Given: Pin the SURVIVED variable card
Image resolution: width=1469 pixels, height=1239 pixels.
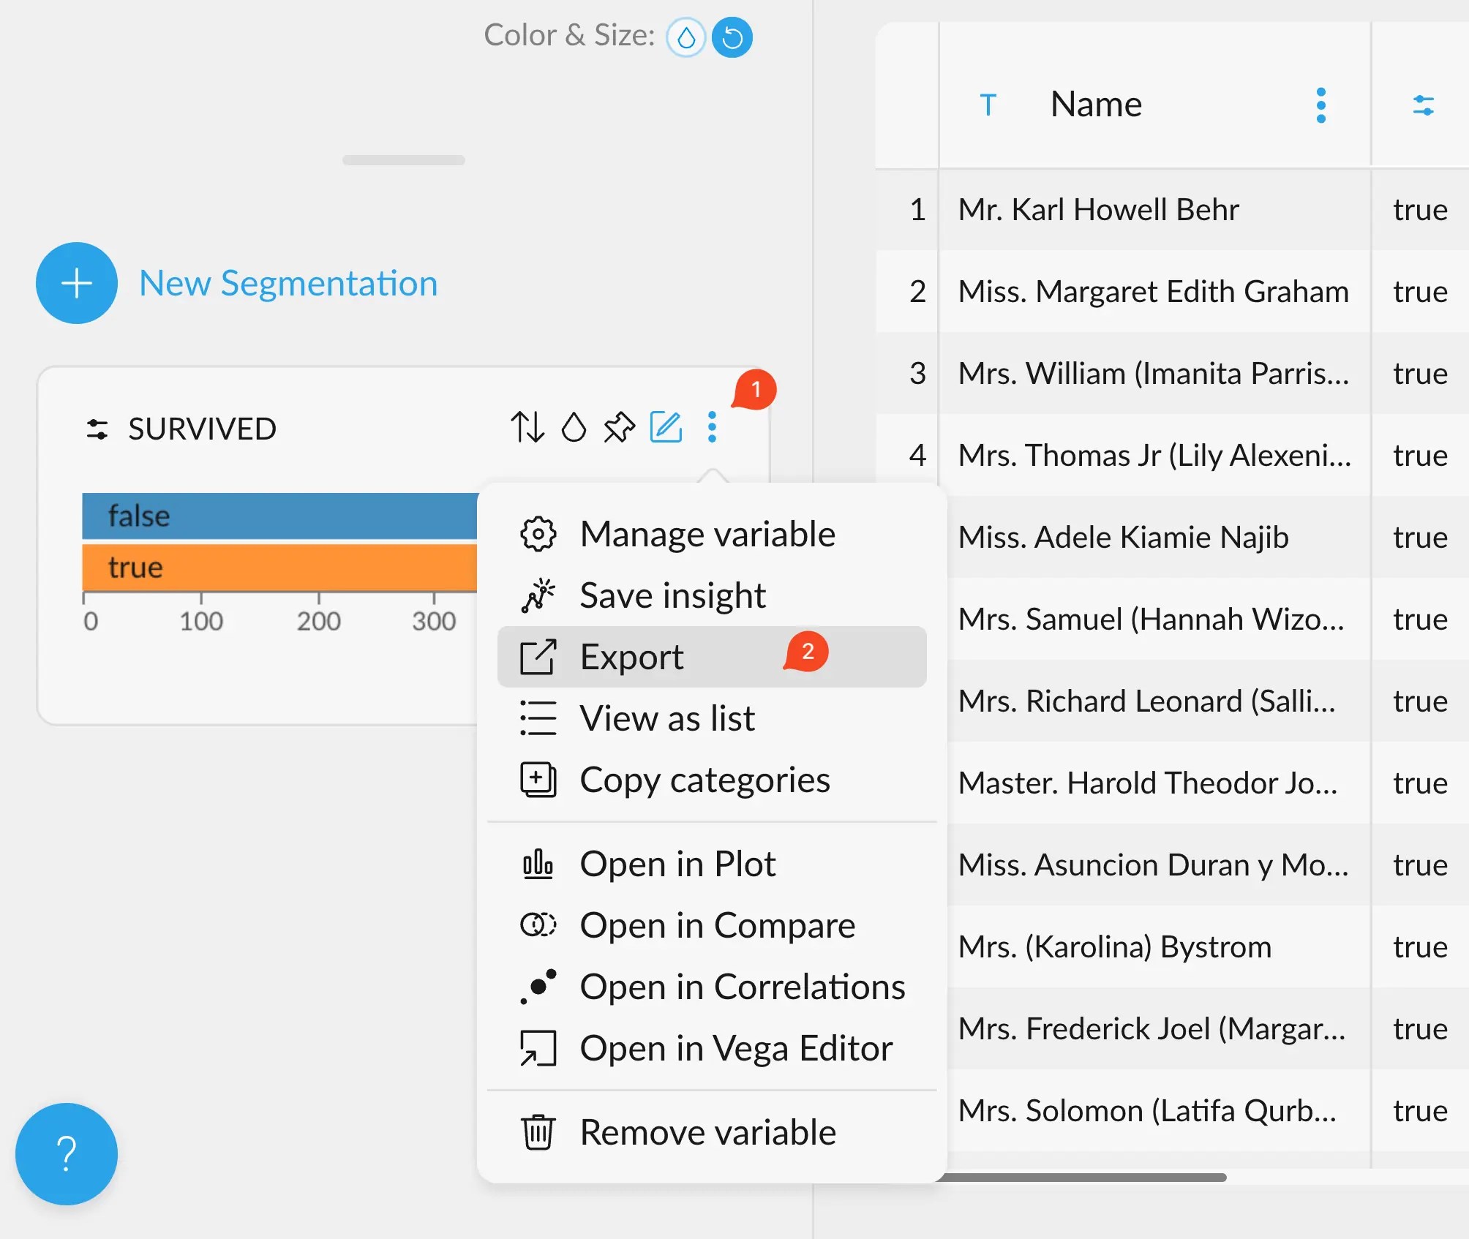Looking at the screenshot, I should pyautogui.click(x=619, y=427).
